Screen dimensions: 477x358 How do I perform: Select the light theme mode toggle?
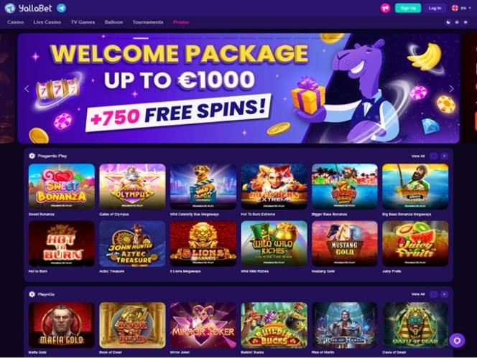[x=466, y=22]
